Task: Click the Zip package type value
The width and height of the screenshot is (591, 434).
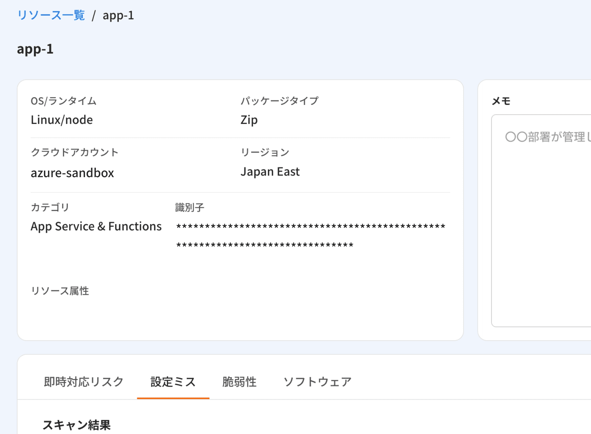Action: [x=249, y=119]
